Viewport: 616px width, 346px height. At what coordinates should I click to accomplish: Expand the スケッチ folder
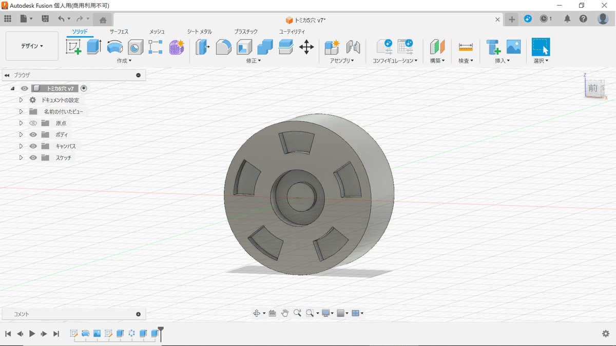click(x=21, y=157)
